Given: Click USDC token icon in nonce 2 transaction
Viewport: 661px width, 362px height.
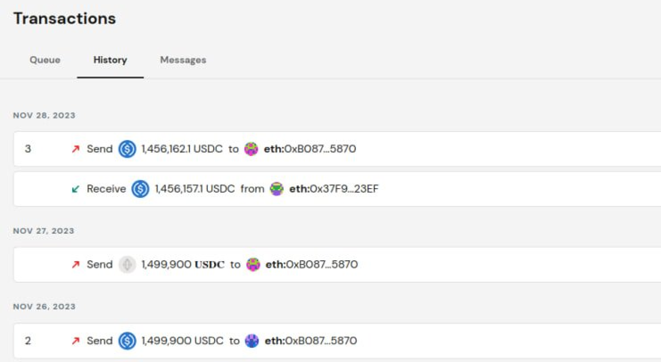Looking at the screenshot, I should point(127,341).
